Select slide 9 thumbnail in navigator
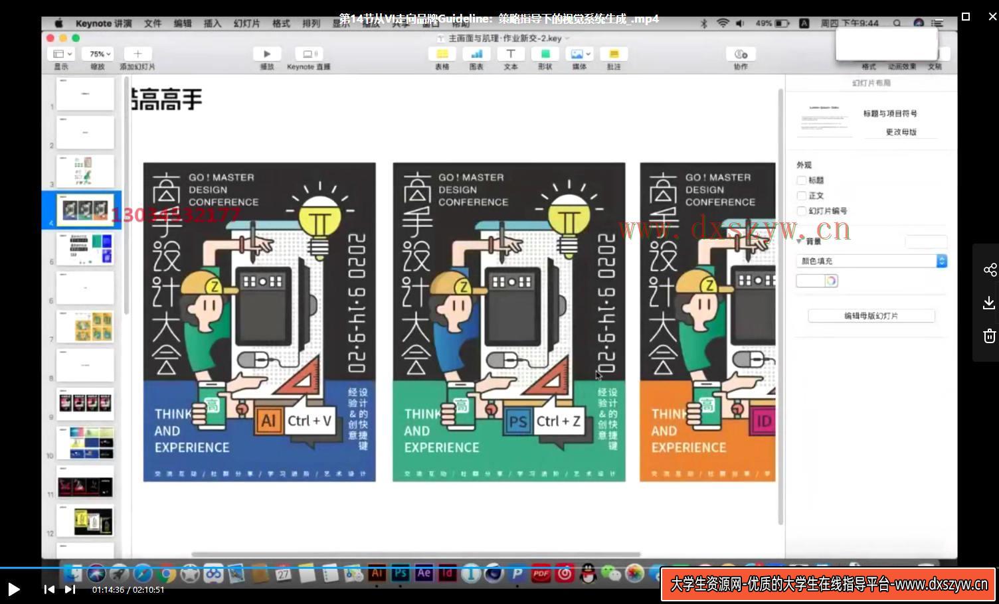This screenshot has height=604, width=999. tap(85, 404)
